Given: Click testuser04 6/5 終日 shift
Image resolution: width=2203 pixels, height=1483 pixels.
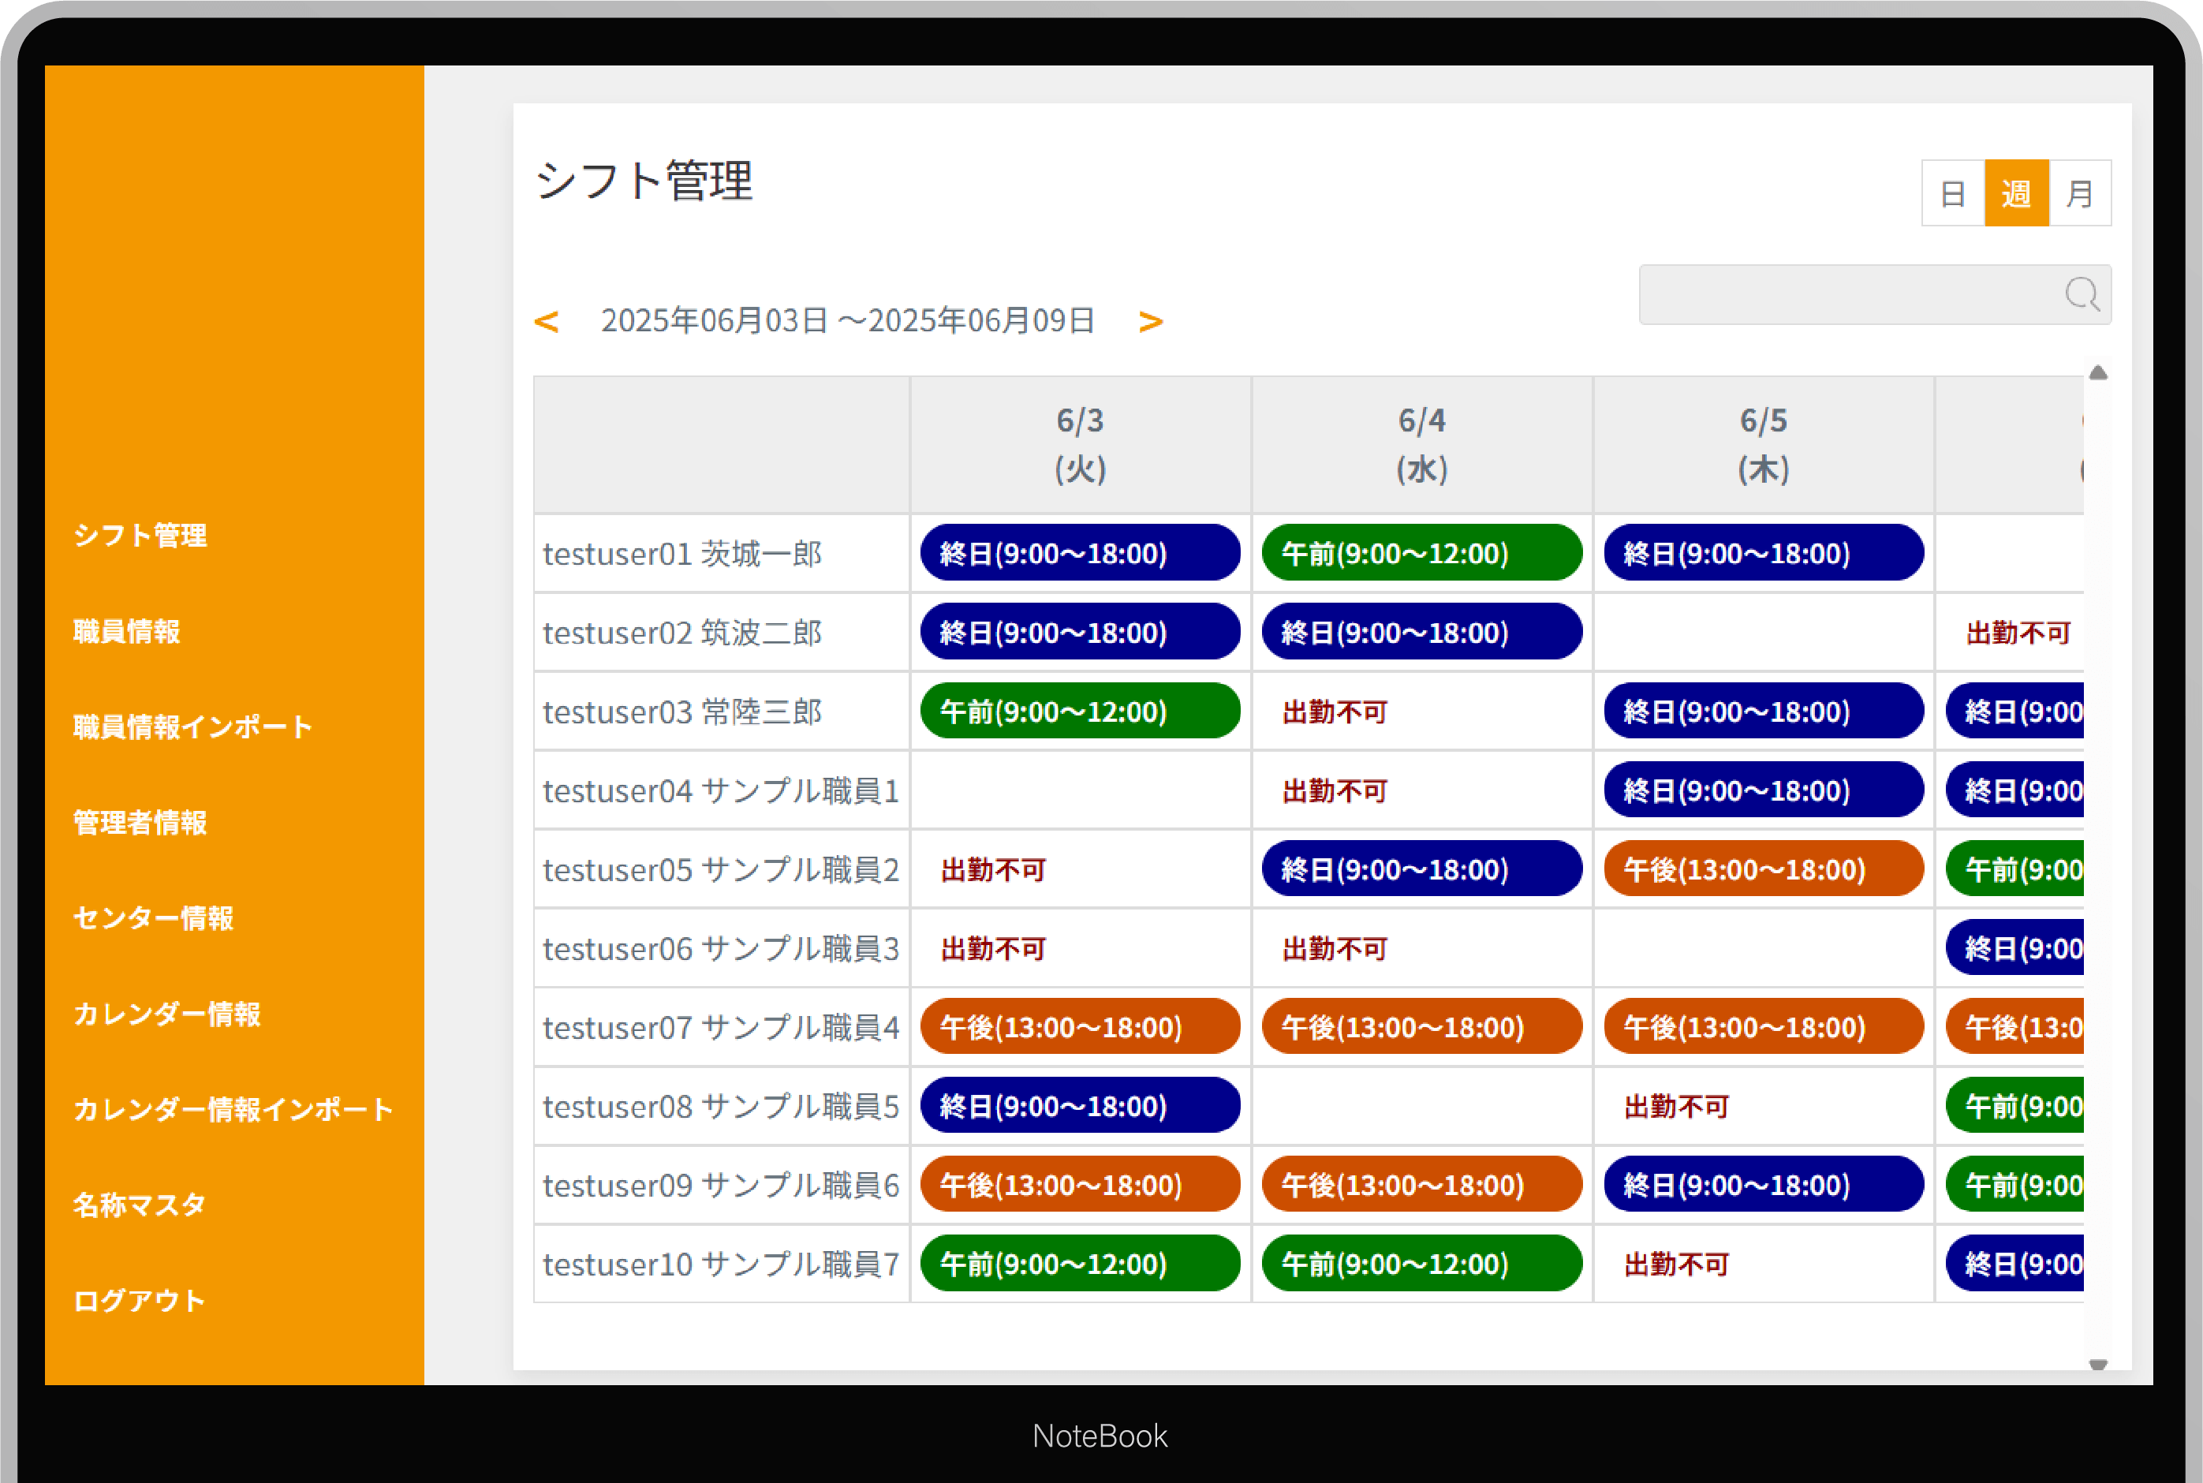Looking at the screenshot, I should point(1764,790).
